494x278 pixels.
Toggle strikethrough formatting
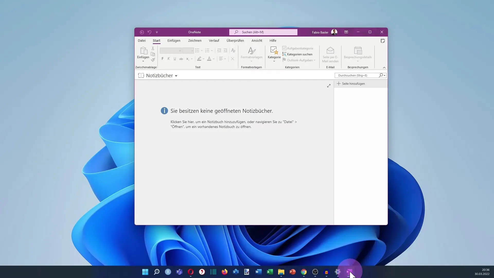tap(181, 59)
